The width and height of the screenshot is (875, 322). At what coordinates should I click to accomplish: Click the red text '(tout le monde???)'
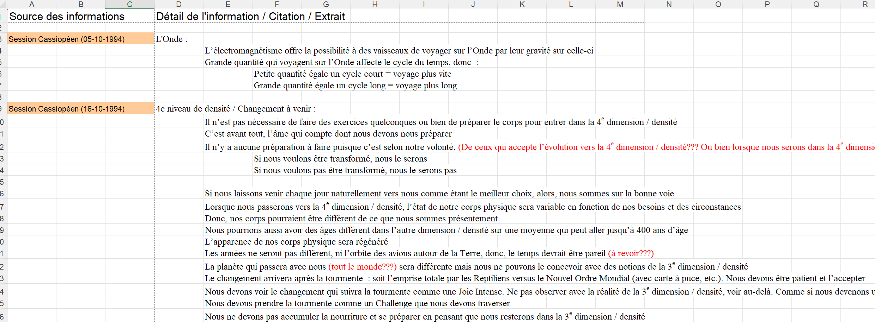pyautogui.click(x=362, y=267)
